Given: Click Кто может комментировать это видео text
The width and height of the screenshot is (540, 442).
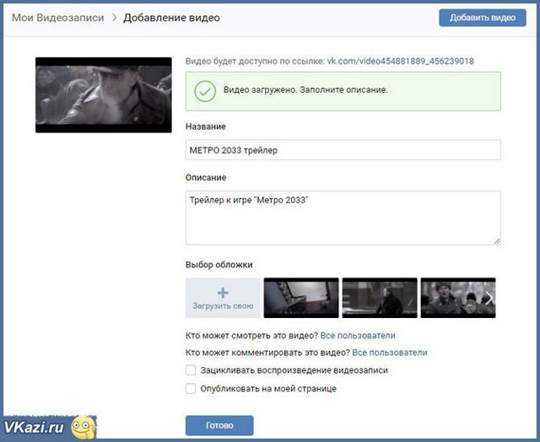Looking at the screenshot, I should click(x=267, y=353).
